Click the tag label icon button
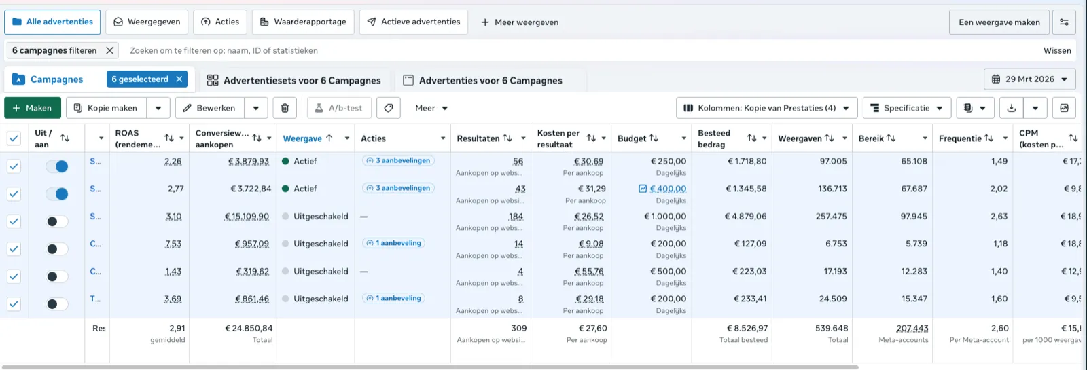Screen dimensions: 1087x370 point(388,108)
